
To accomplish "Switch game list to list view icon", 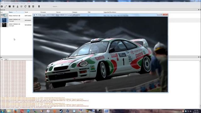I will [x=29, y=6].
